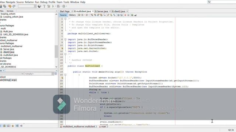236x132 pixels.
Task: Toggle Highlight Search in editor toolbar
Action: coord(101,15)
